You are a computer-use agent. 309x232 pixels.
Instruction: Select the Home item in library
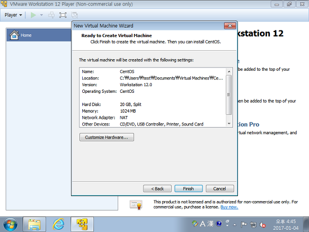39,35
